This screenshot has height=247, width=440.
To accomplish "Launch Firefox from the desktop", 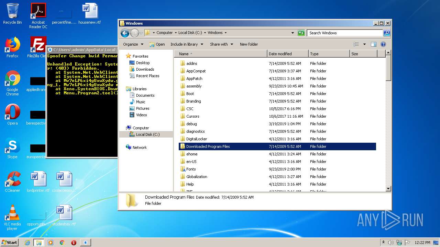I will (x=12, y=48).
